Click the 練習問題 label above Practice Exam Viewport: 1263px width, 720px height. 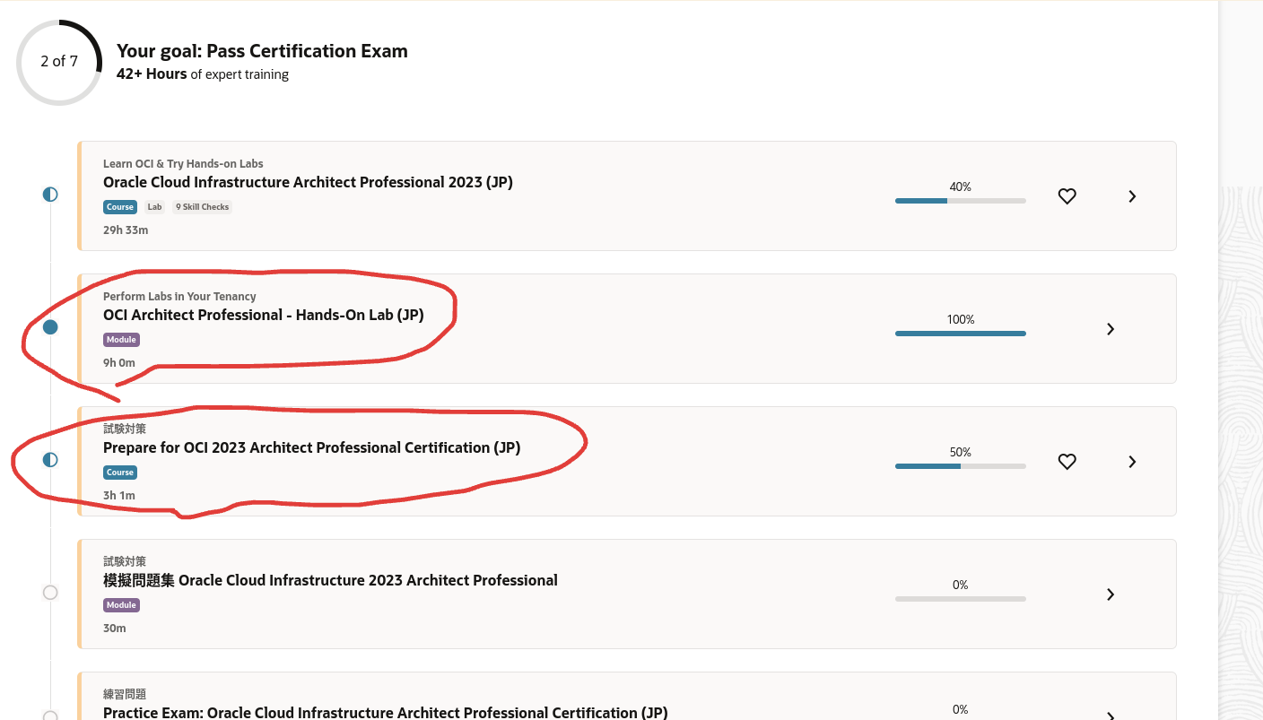[125, 695]
